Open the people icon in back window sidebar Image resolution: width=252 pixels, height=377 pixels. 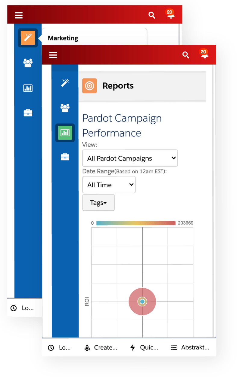click(x=28, y=63)
